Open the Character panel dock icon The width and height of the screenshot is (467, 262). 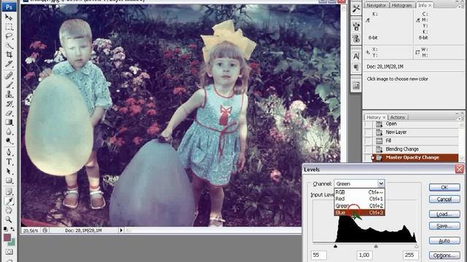pos(356,56)
